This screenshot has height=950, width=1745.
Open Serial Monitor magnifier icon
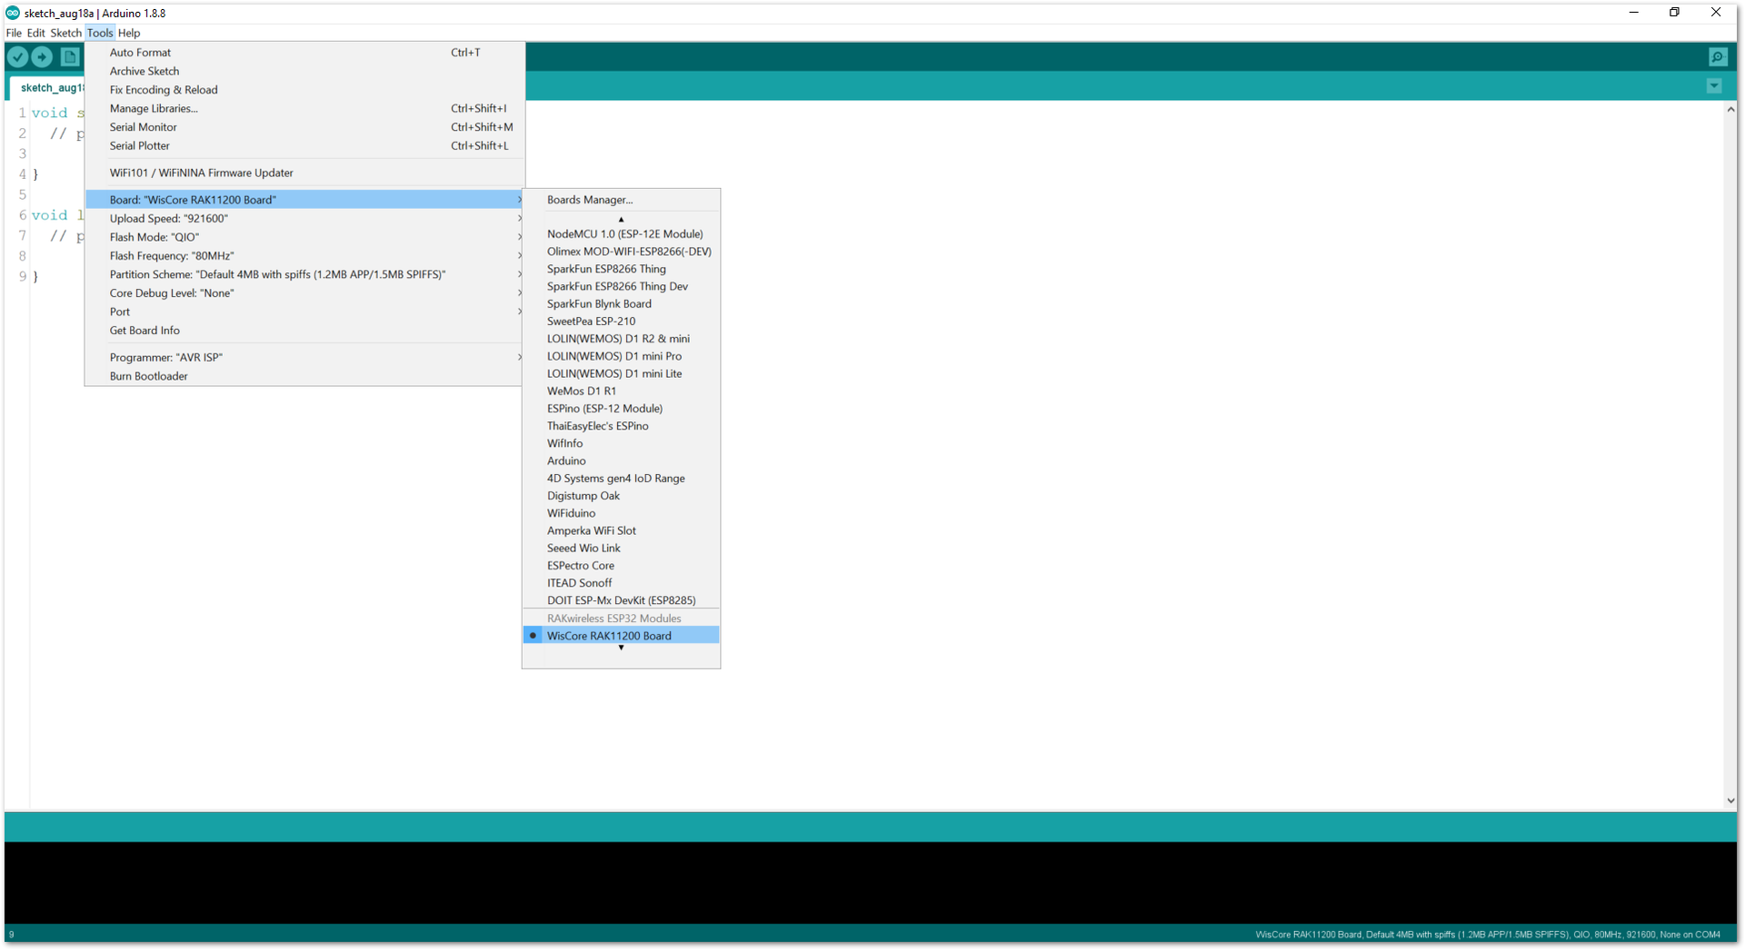(1718, 56)
